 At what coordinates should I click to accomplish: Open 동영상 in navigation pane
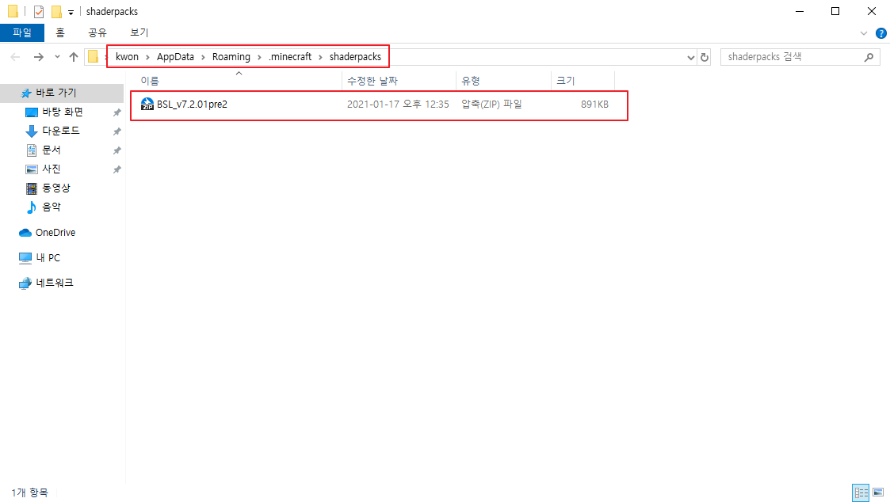pyautogui.click(x=55, y=188)
